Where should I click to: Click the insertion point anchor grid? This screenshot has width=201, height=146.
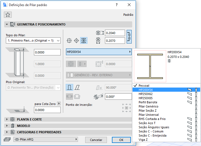point(126,108)
